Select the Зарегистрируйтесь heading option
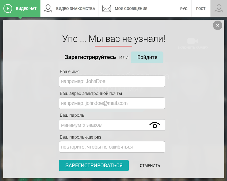This screenshot has height=181, width=227. [90, 57]
